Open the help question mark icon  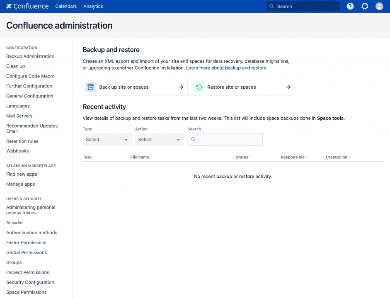coord(350,6)
